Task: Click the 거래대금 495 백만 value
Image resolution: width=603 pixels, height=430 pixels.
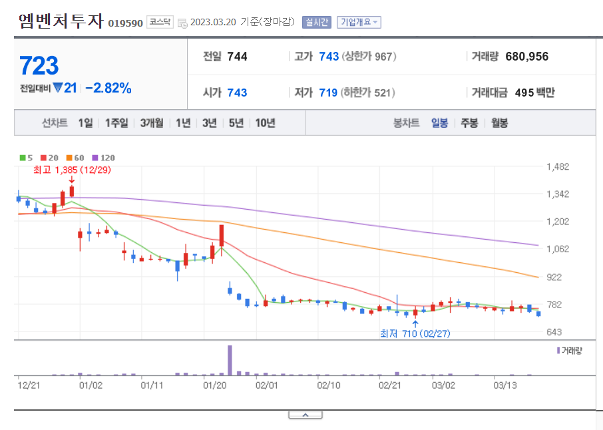Action: pyautogui.click(x=534, y=93)
